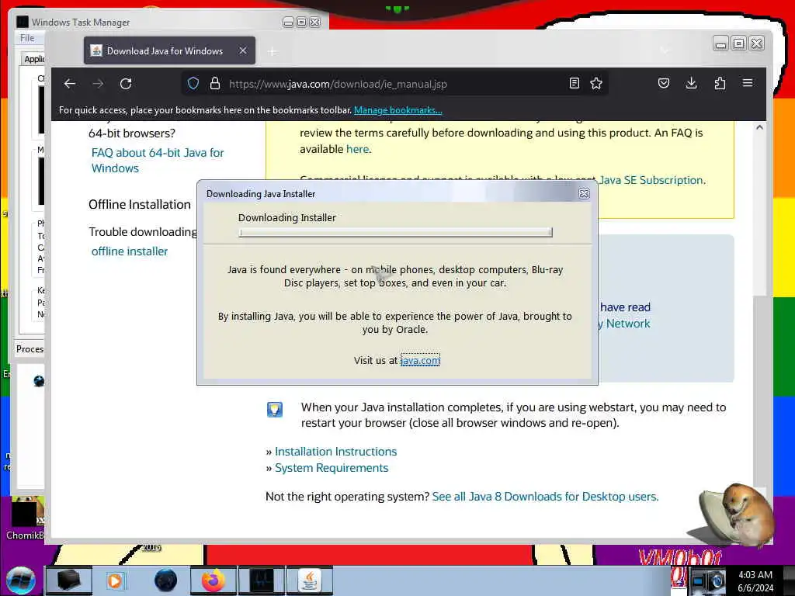This screenshot has width=795, height=596.
Task: Click the Downloading Installer progress bar
Action: pyautogui.click(x=395, y=232)
